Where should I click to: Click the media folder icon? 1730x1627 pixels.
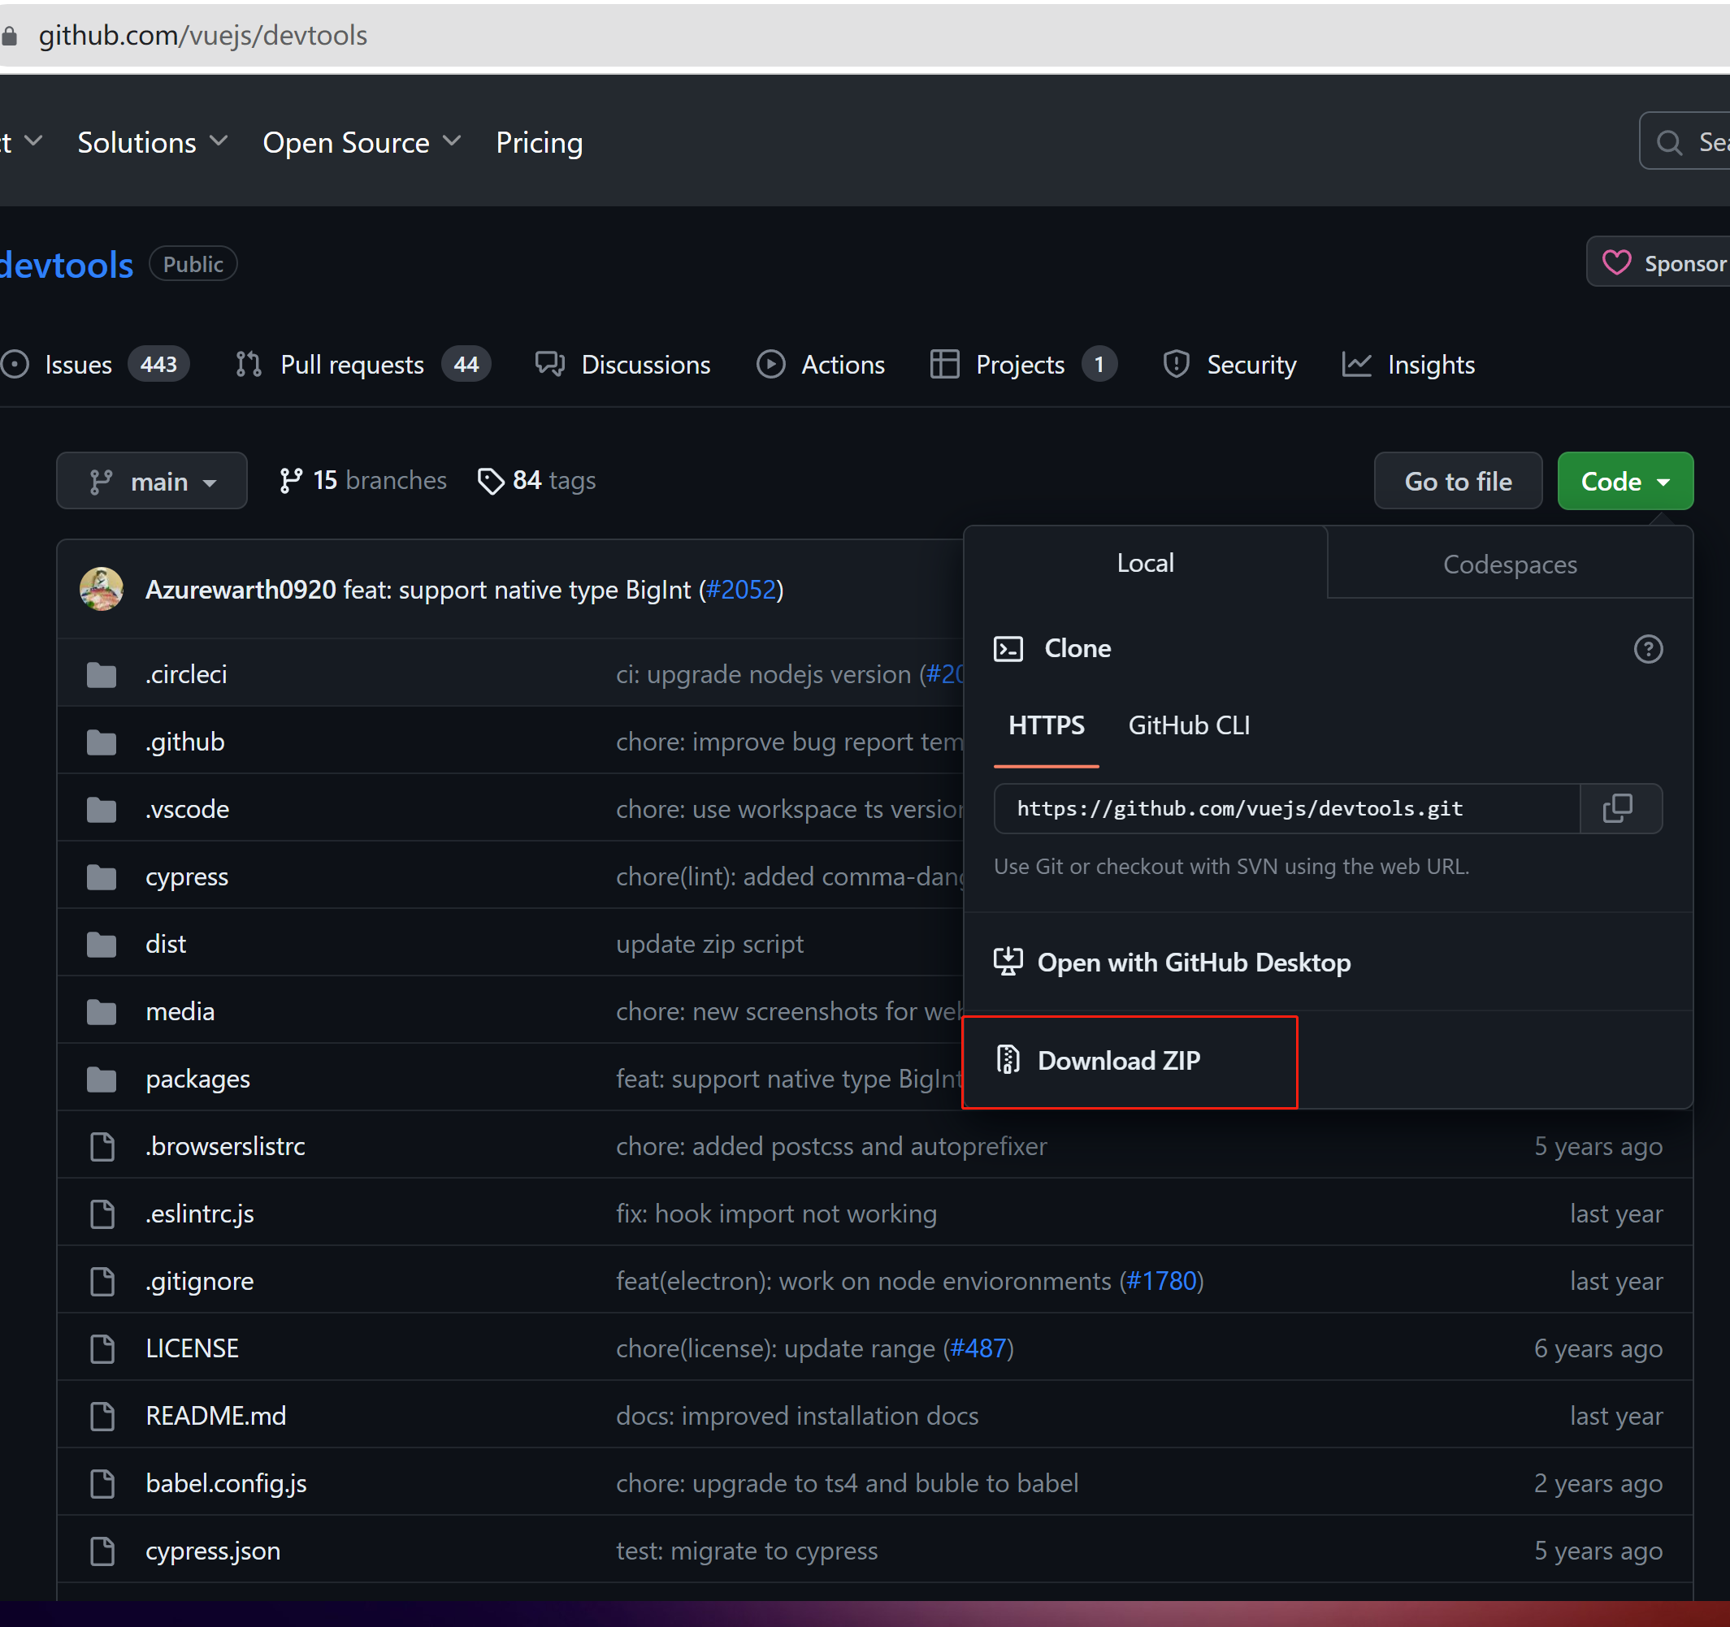coord(102,1012)
